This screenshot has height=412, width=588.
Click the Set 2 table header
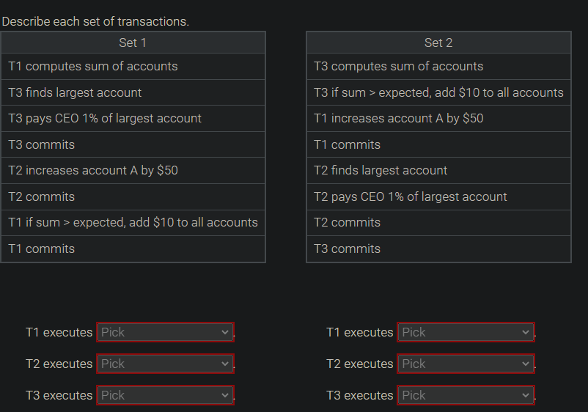(438, 43)
